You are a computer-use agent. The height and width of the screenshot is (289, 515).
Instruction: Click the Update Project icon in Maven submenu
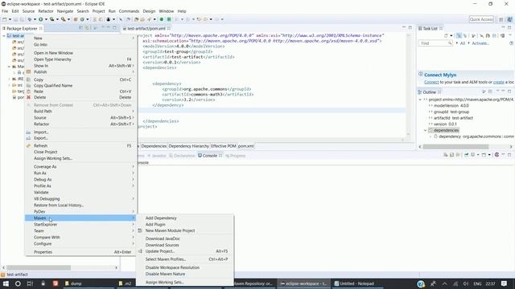[140, 251]
